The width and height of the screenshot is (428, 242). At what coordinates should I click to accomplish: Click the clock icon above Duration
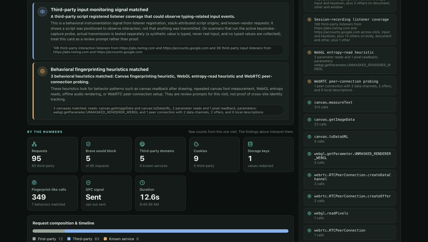142,182
